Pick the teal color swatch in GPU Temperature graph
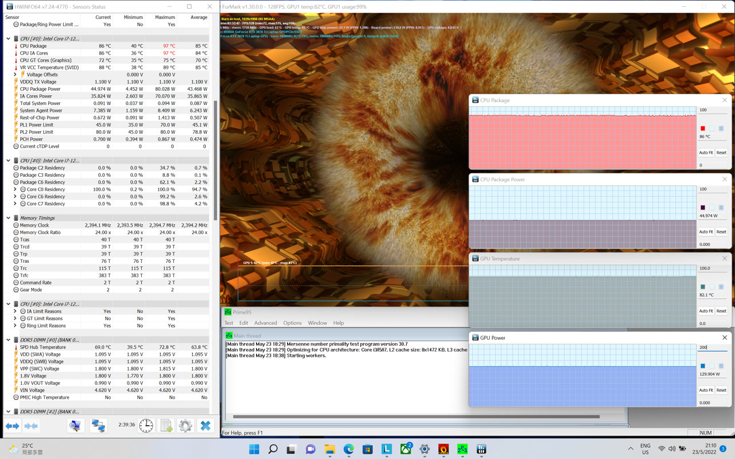Screen dimensions: 735x459 tap(702, 287)
